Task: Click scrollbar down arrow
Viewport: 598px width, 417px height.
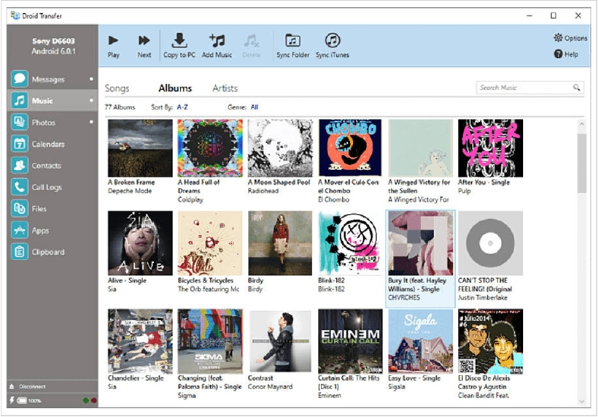Action: click(582, 402)
